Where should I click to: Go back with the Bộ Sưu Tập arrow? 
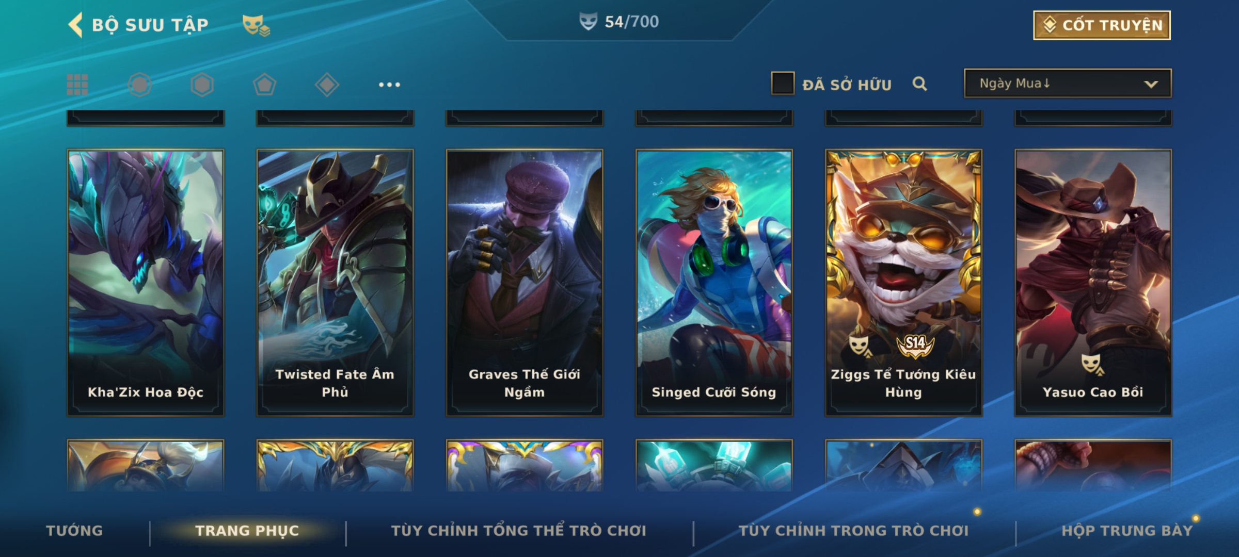75,25
